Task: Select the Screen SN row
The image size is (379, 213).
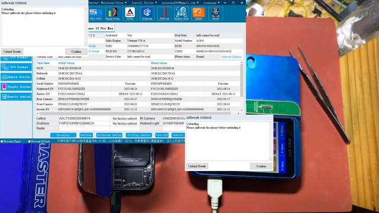Action: pos(138,109)
